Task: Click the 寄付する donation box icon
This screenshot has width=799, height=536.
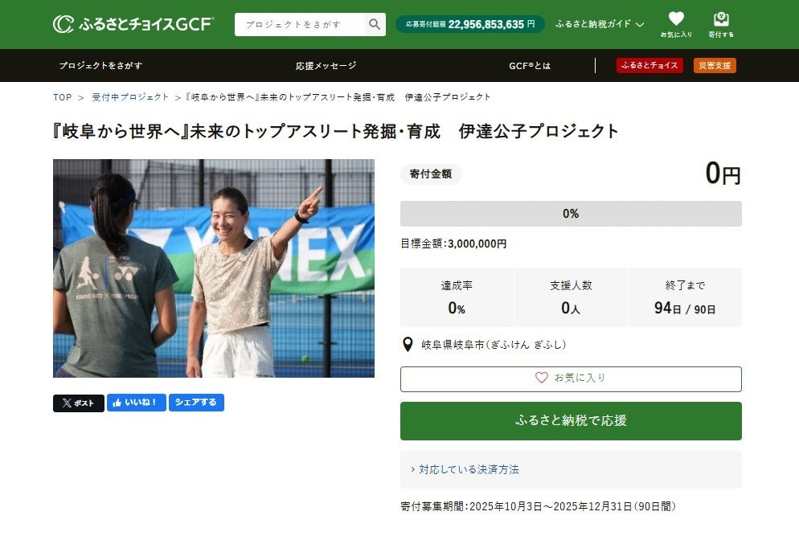Action: click(x=720, y=24)
